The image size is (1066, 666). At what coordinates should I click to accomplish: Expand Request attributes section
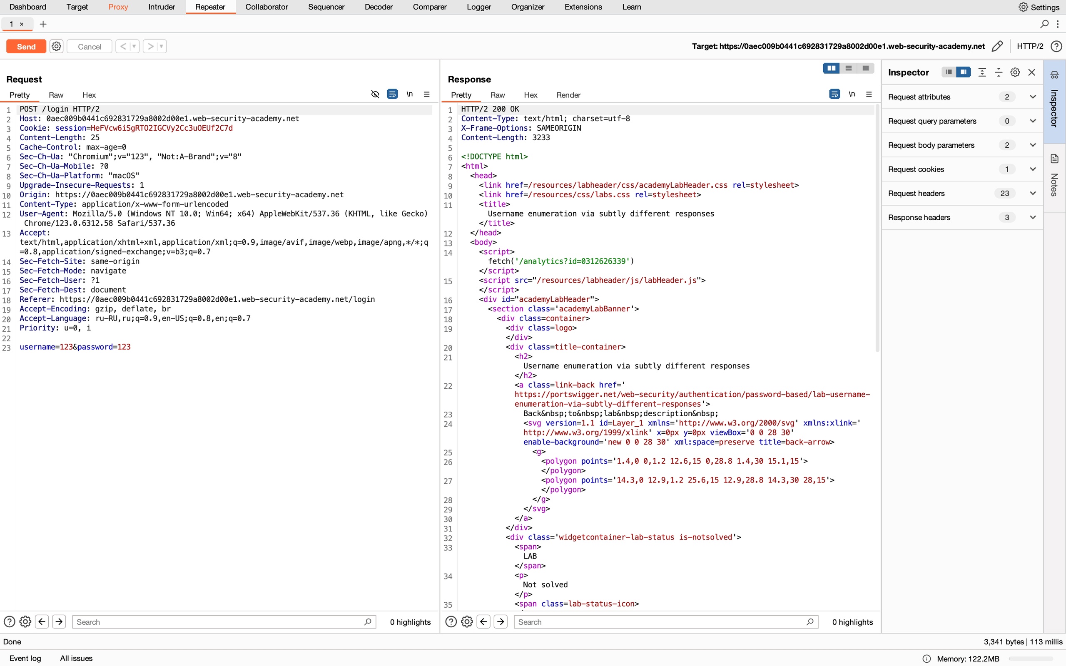click(x=962, y=97)
